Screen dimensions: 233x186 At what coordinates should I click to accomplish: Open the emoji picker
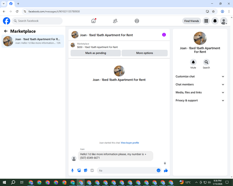pyautogui.click(x=158, y=170)
